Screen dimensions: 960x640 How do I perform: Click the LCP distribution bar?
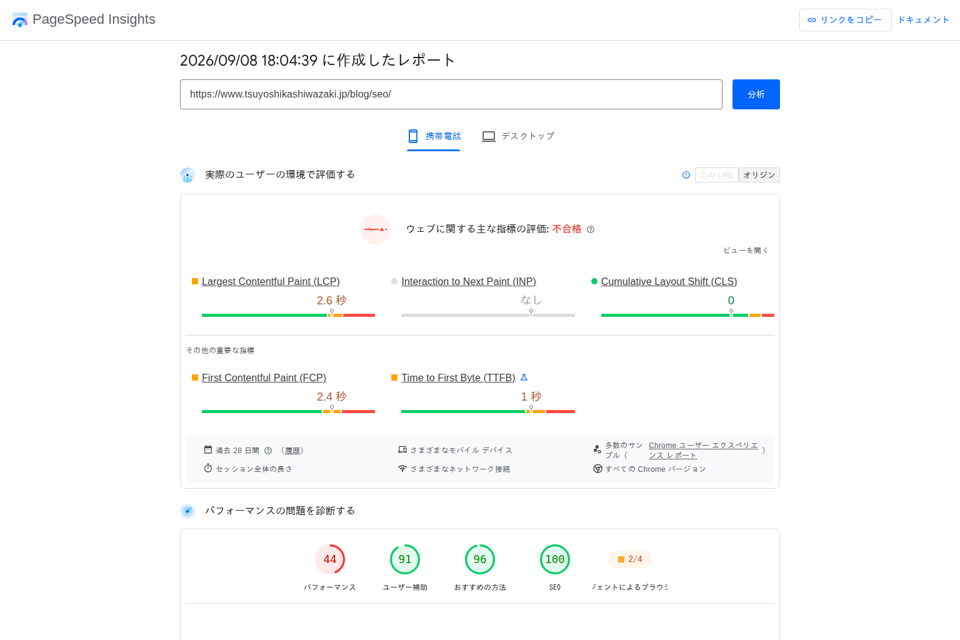coord(288,315)
